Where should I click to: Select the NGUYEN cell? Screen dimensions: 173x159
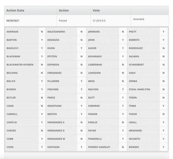tap(103, 89)
